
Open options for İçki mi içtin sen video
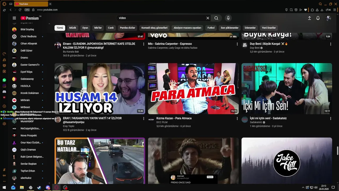coord(331,119)
